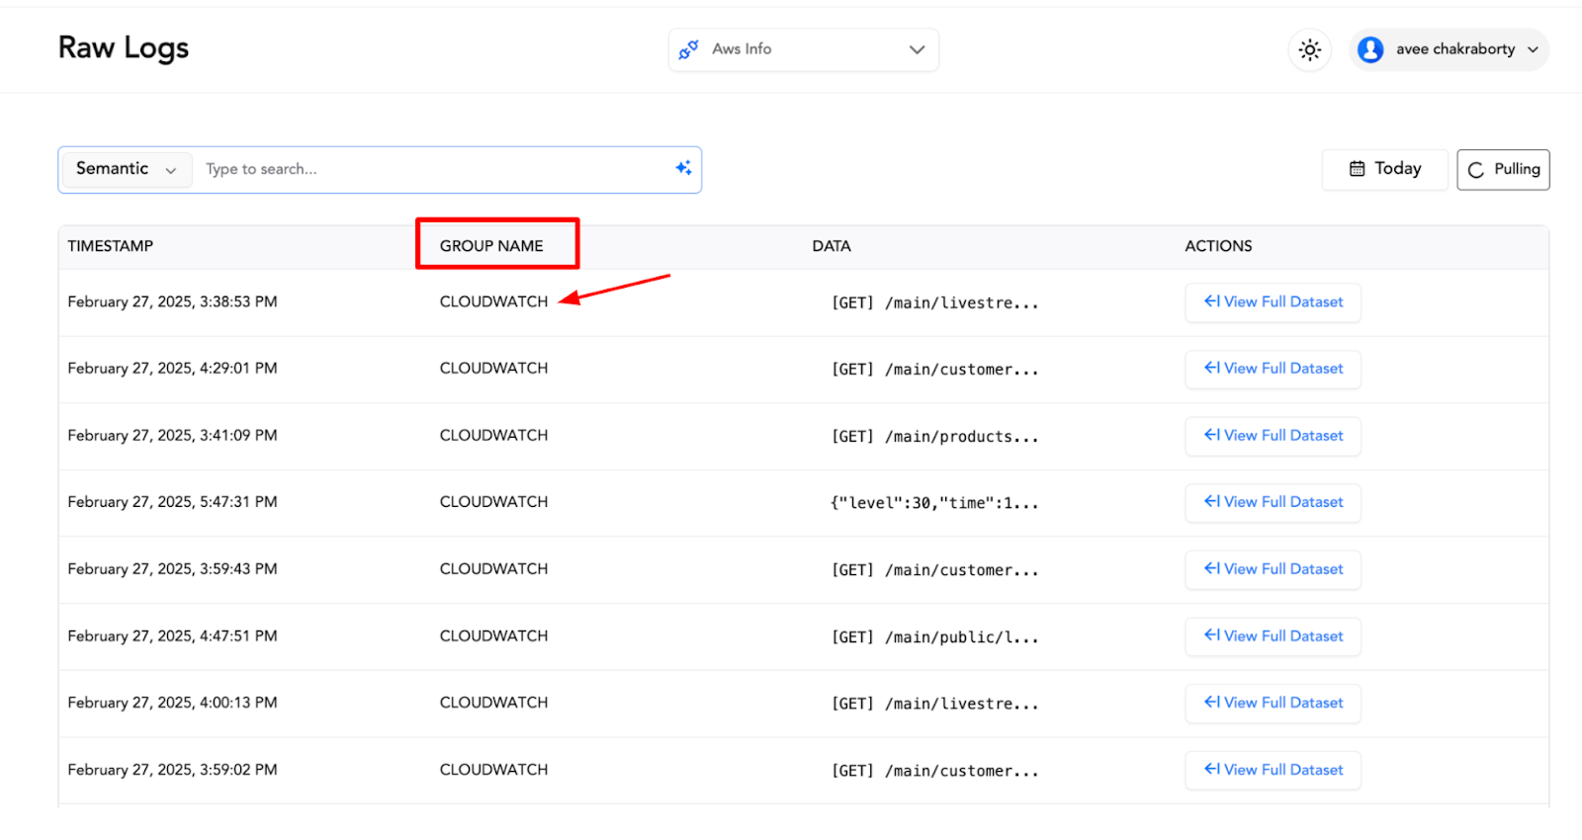The width and height of the screenshot is (1582, 840).
Task: Select timestamp February 27, 2025, 3:38:53 PM
Action: (172, 301)
